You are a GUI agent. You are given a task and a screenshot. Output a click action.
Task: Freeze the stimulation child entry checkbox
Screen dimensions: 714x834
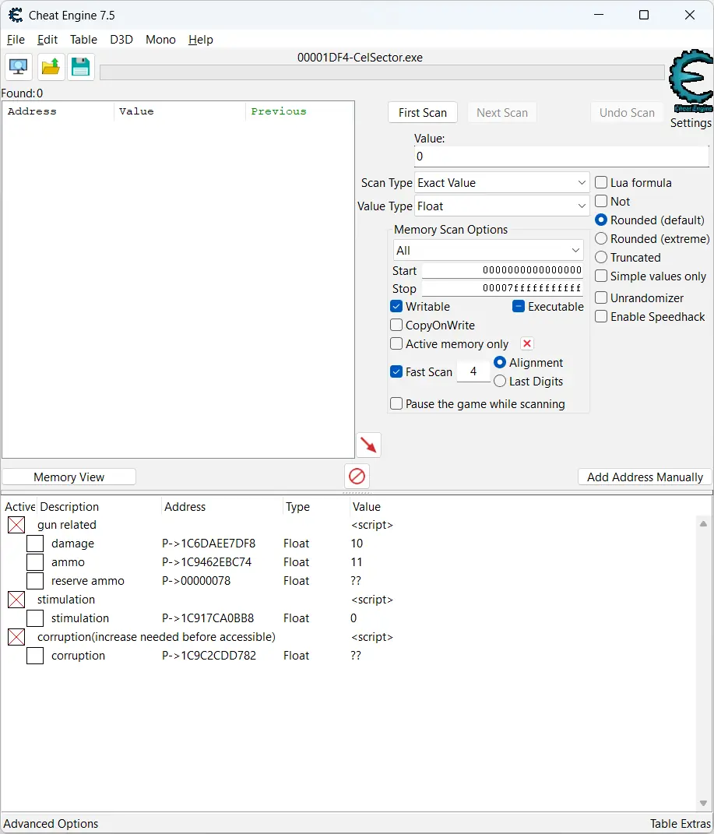pyautogui.click(x=35, y=618)
